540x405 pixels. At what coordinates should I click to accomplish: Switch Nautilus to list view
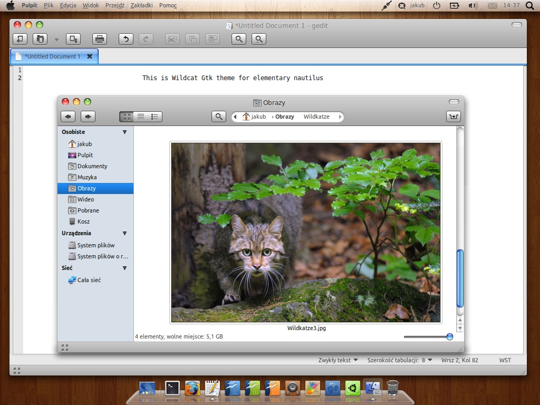[141, 117]
